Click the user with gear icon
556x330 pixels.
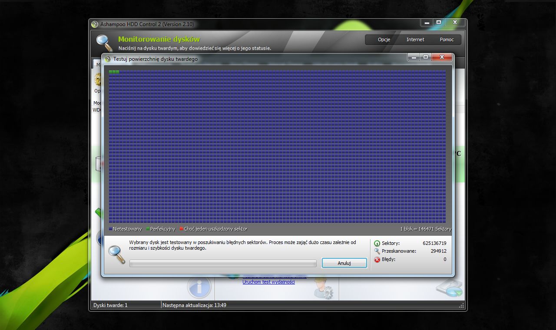click(x=323, y=289)
